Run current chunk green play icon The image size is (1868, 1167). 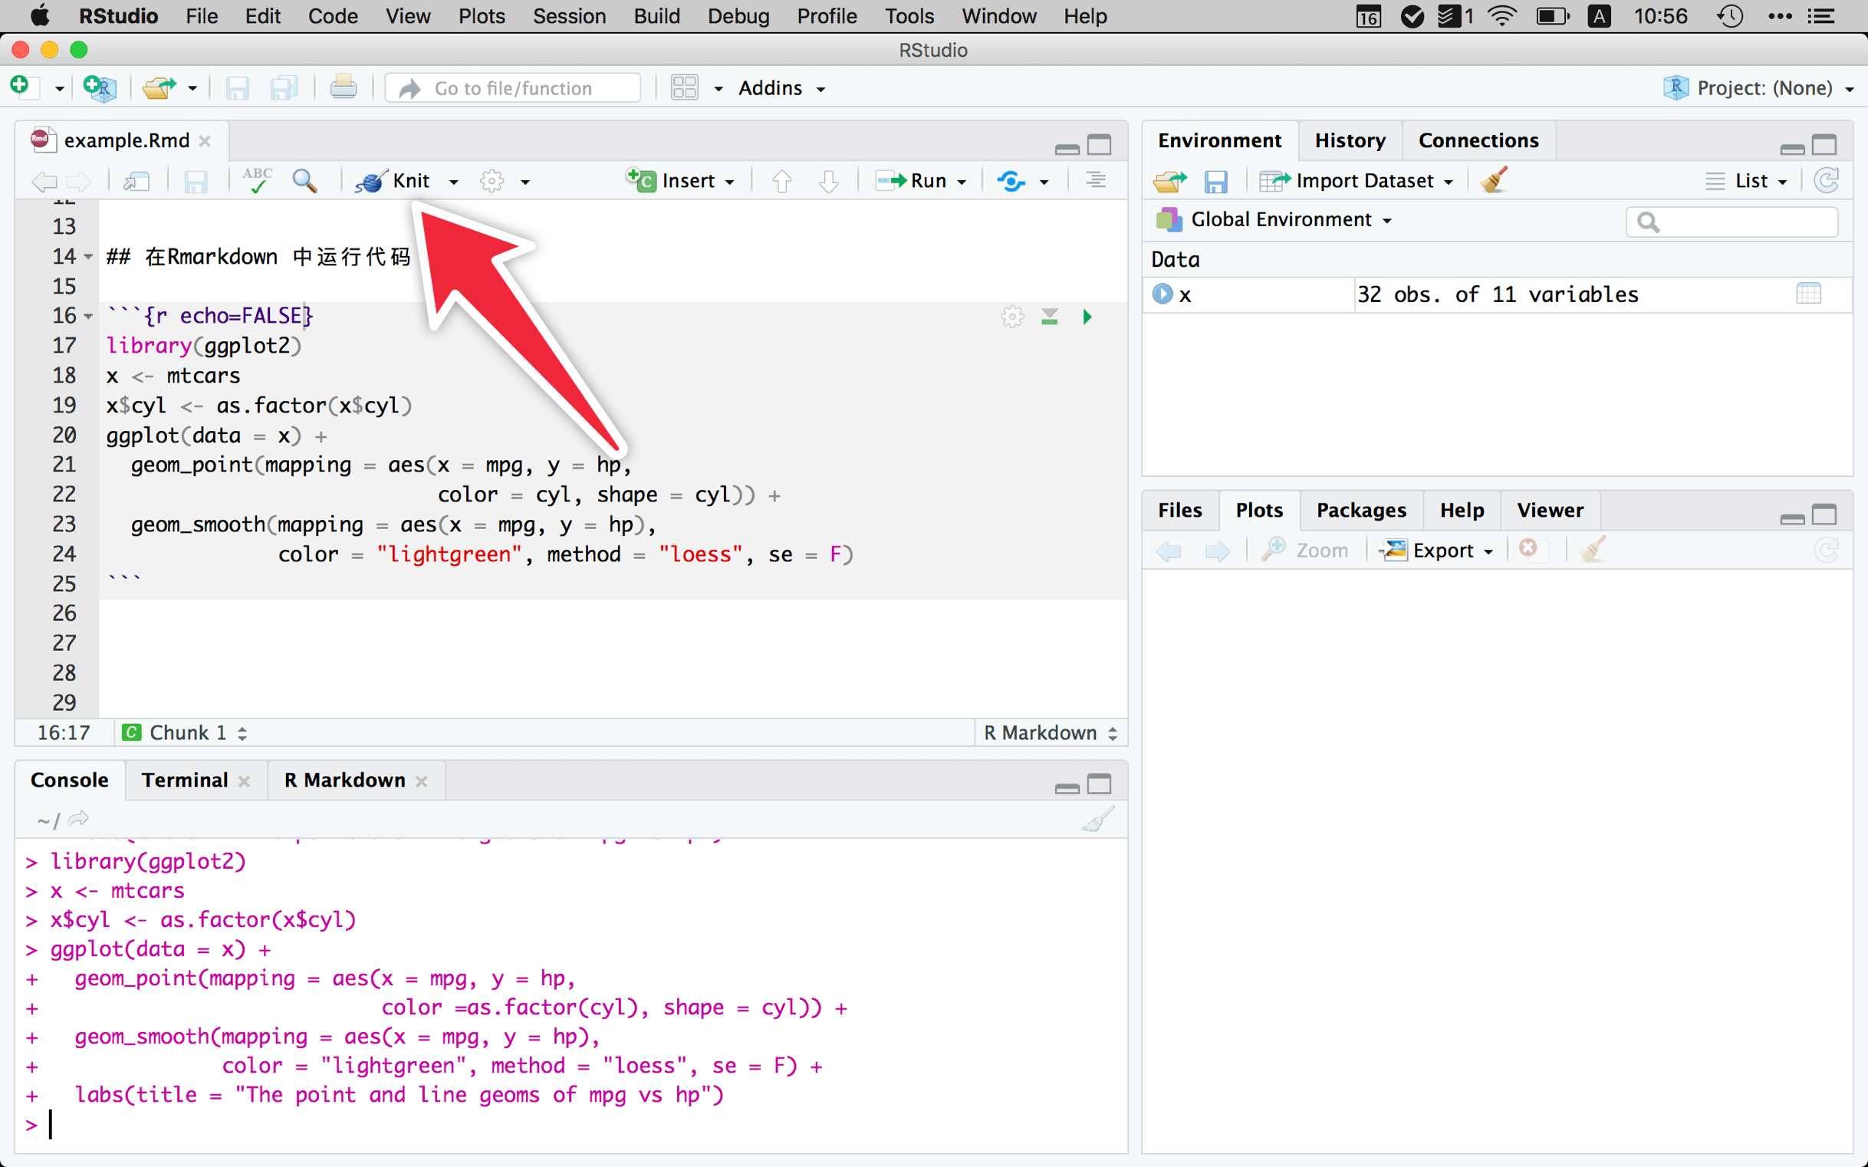[x=1087, y=317]
